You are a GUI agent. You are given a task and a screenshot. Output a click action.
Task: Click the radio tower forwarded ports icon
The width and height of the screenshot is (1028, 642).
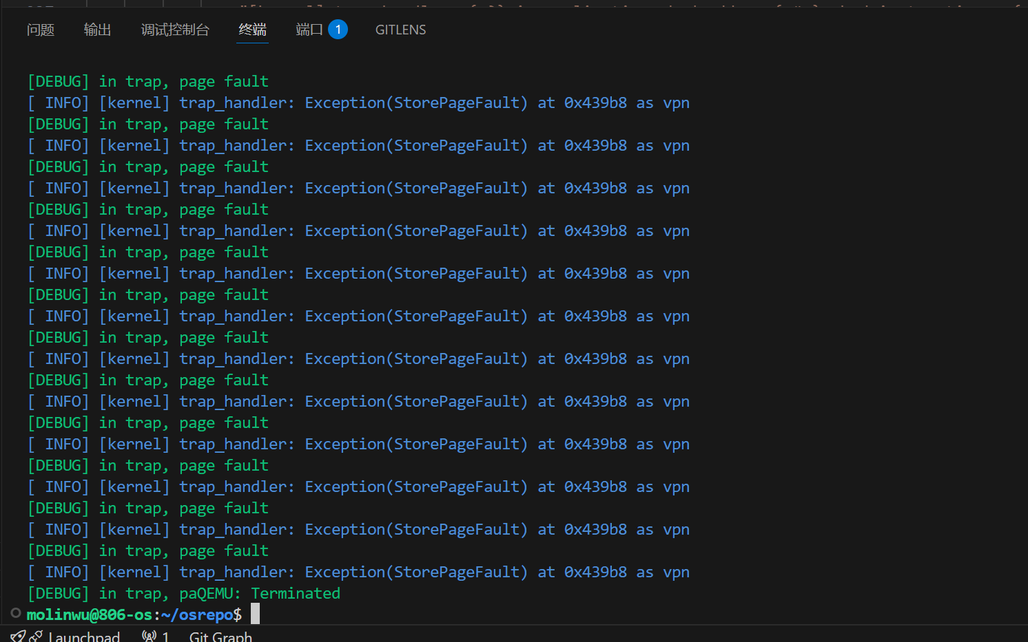149,636
